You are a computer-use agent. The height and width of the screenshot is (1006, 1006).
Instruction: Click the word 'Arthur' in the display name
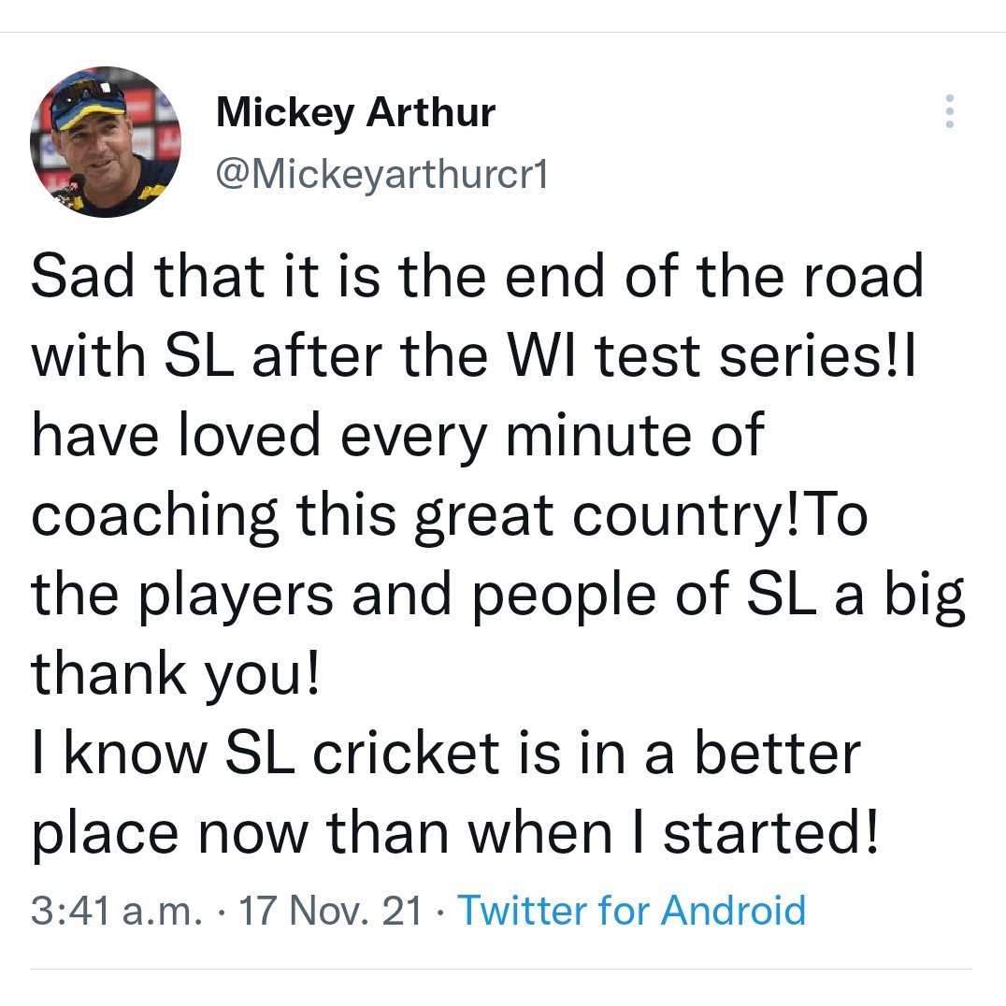pos(431,112)
